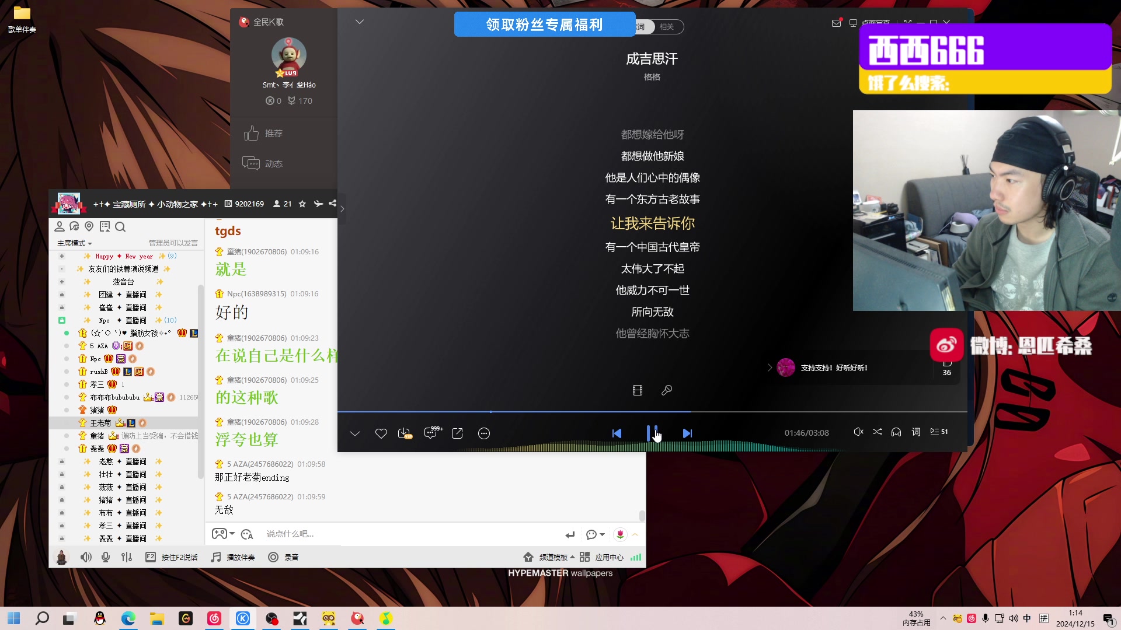
Task: Toggle the speaker icon in the bottom bar
Action: click(86, 557)
